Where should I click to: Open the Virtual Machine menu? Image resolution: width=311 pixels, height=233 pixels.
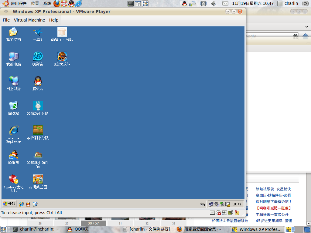pyautogui.click(x=29, y=20)
